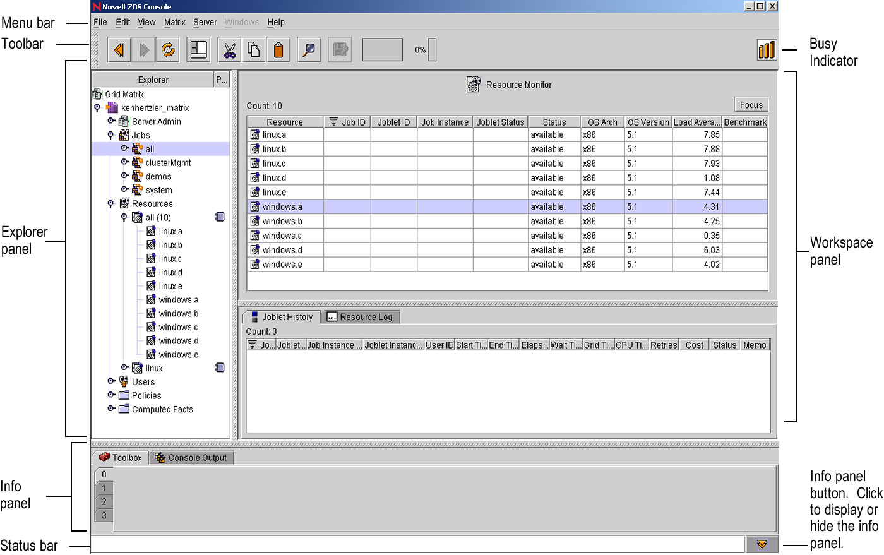Toggle the explorer panel layout icon
Viewport: 884px width, 555px height.
point(199,50)
